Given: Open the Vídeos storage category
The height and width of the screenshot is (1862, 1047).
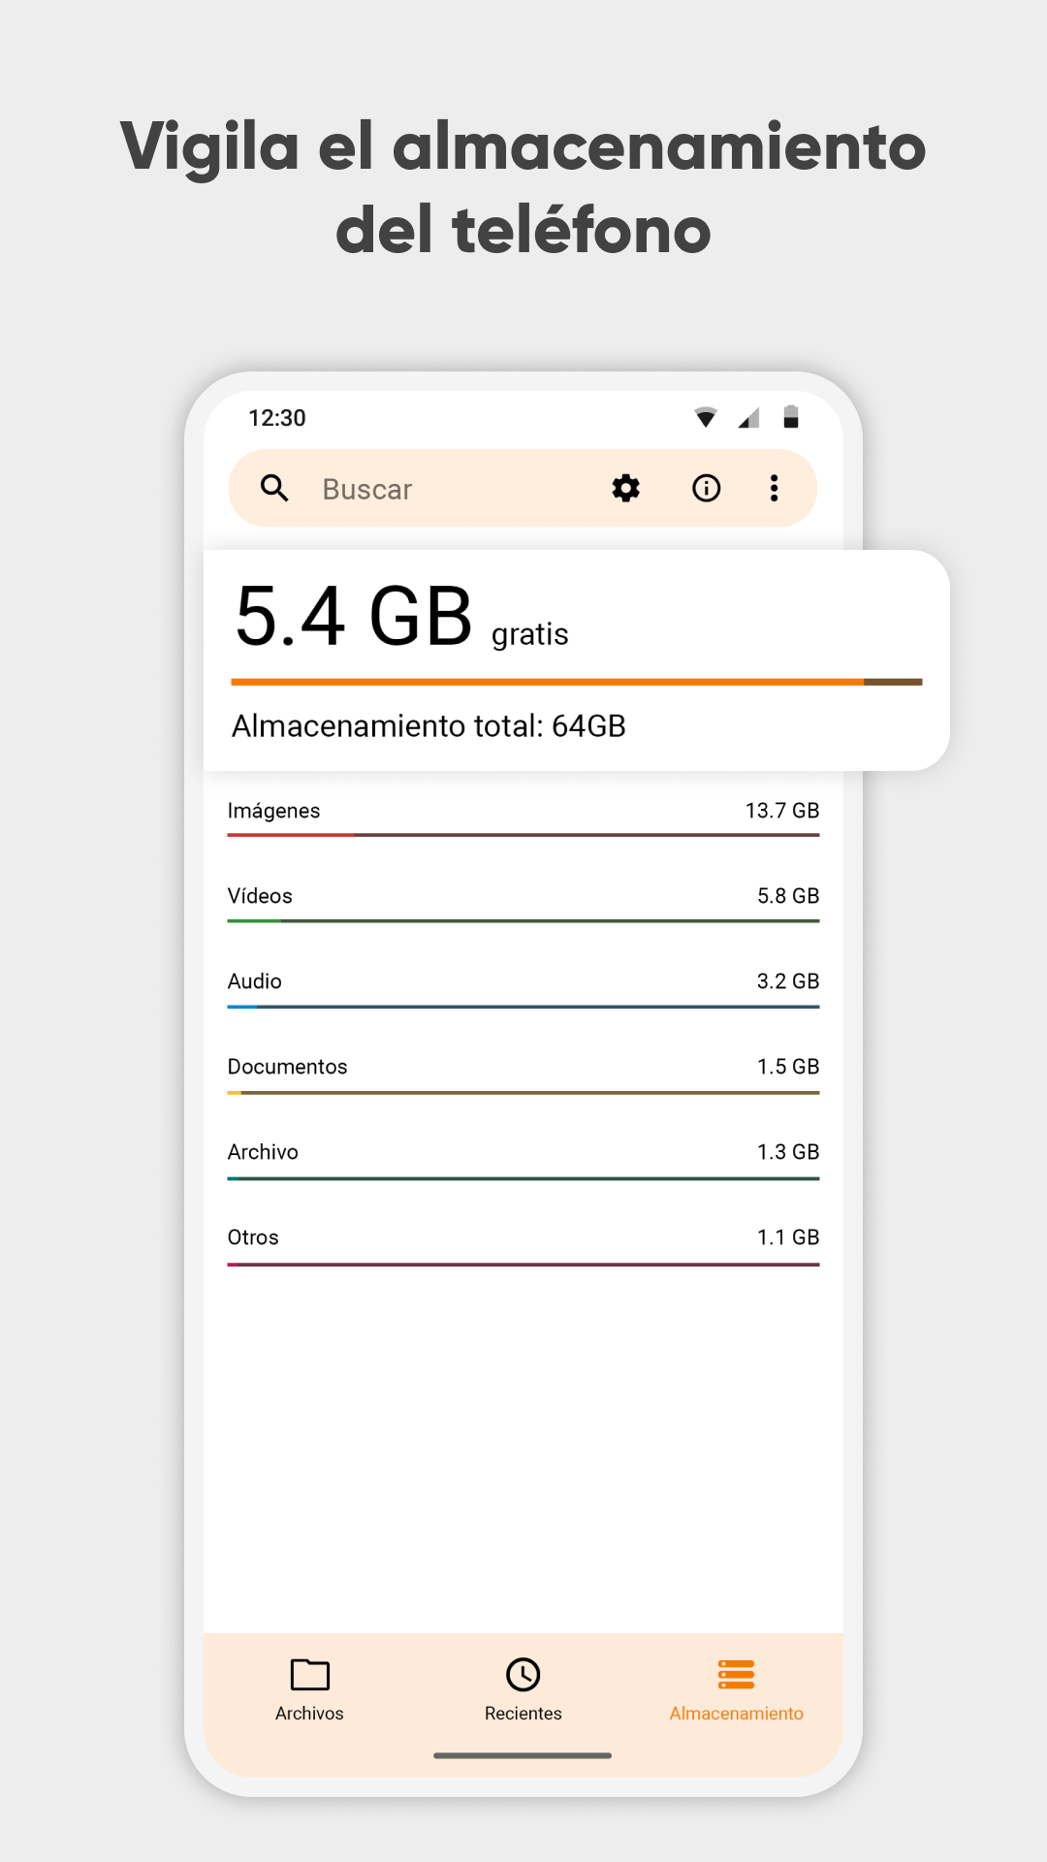Looking at the screenshot, I should coord(523,902).
